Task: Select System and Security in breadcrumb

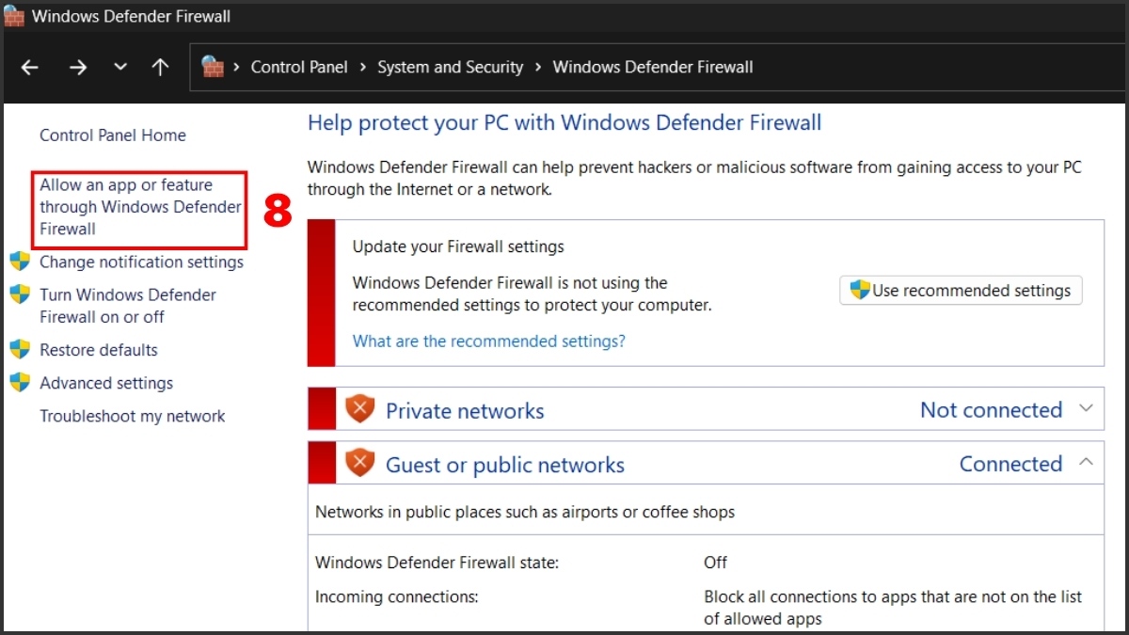Action: tap(450, 68)
